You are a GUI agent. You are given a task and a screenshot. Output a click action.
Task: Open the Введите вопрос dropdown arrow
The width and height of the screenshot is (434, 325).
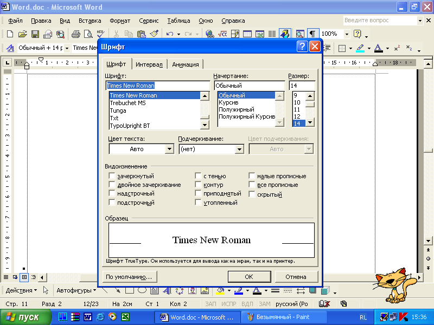[420, 21]
